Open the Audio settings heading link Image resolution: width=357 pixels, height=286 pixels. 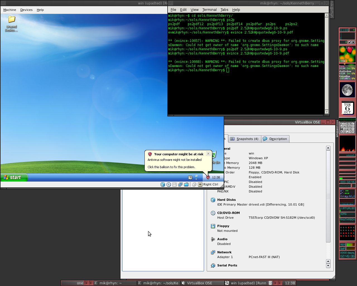tap(222, 239)
